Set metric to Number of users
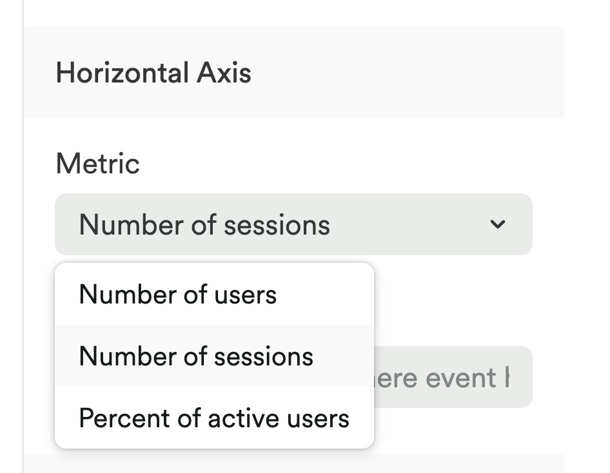Viewport: 610px width, 473px height. pos(178,294)
